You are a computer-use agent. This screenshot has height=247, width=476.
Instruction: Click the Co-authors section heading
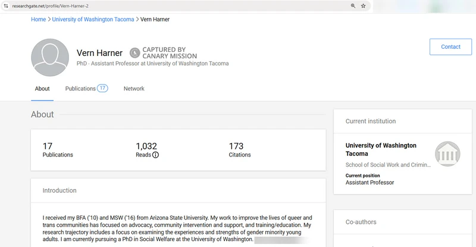click(361, 222)
